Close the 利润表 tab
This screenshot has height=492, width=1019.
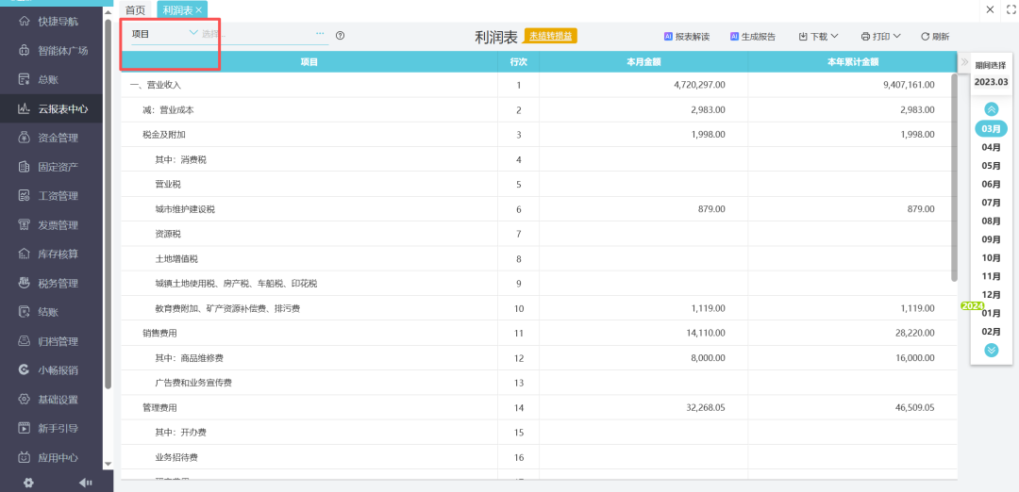click(198, 9)
